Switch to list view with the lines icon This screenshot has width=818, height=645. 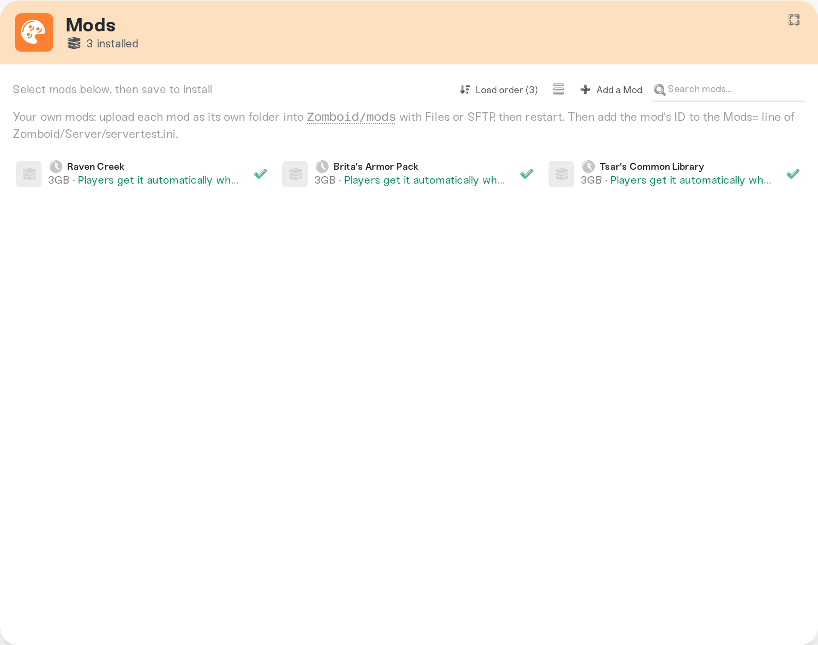coord(559,89)
